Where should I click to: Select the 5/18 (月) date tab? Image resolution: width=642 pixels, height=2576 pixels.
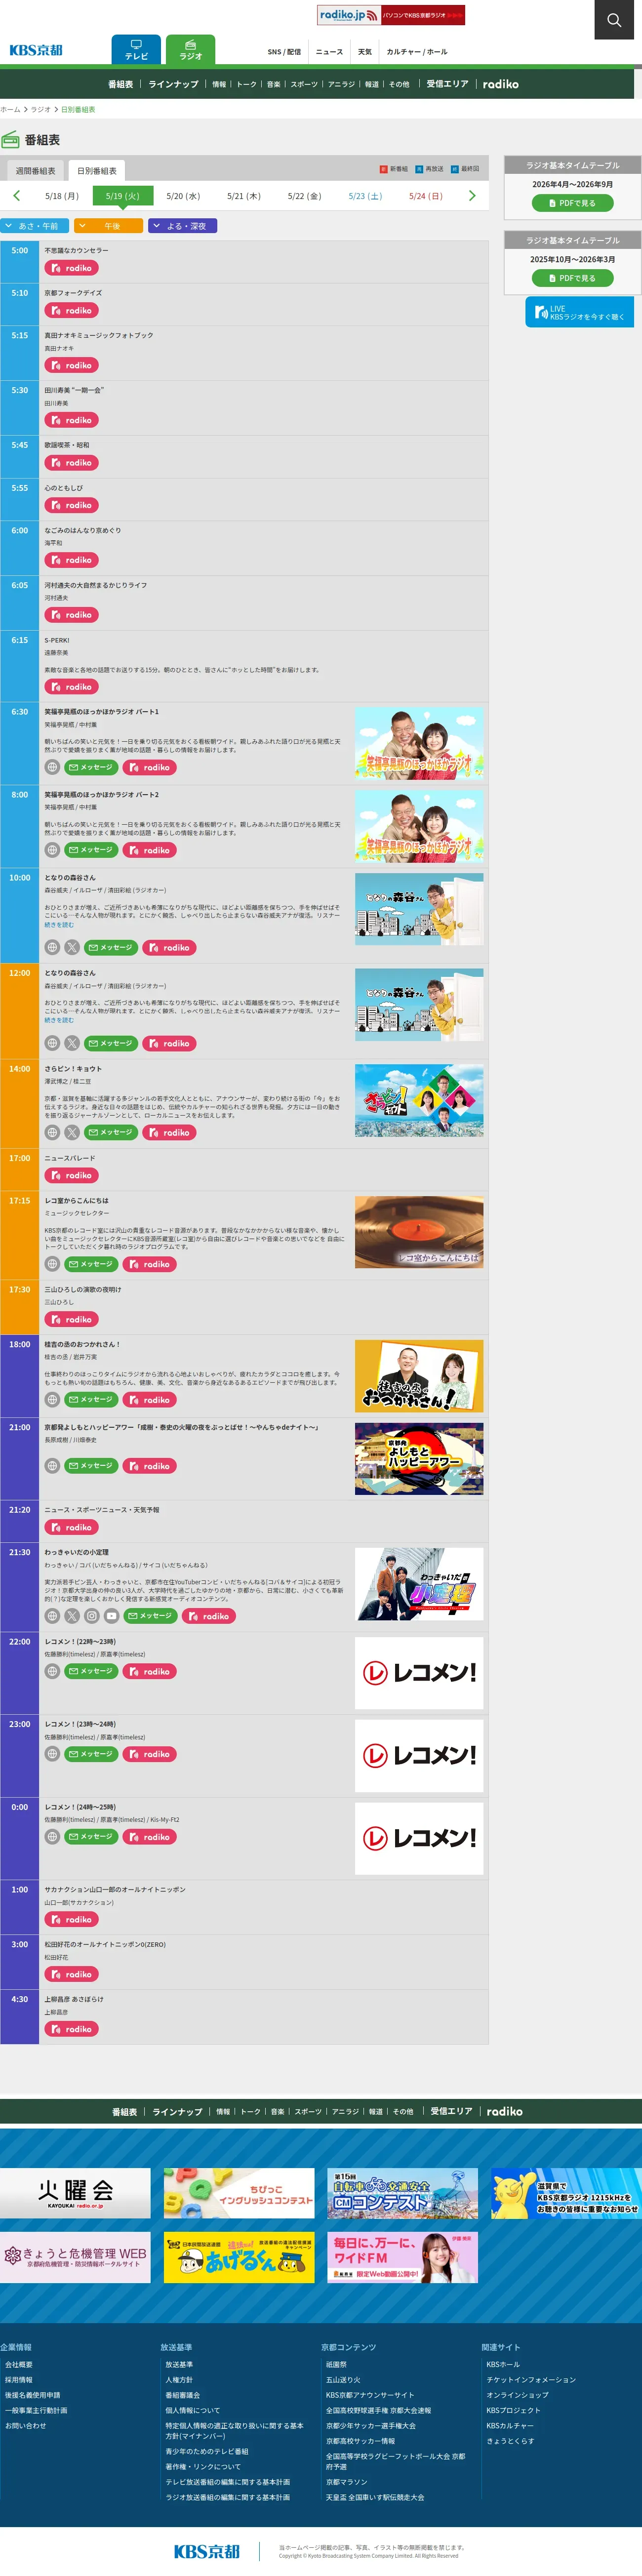[62, 196]
